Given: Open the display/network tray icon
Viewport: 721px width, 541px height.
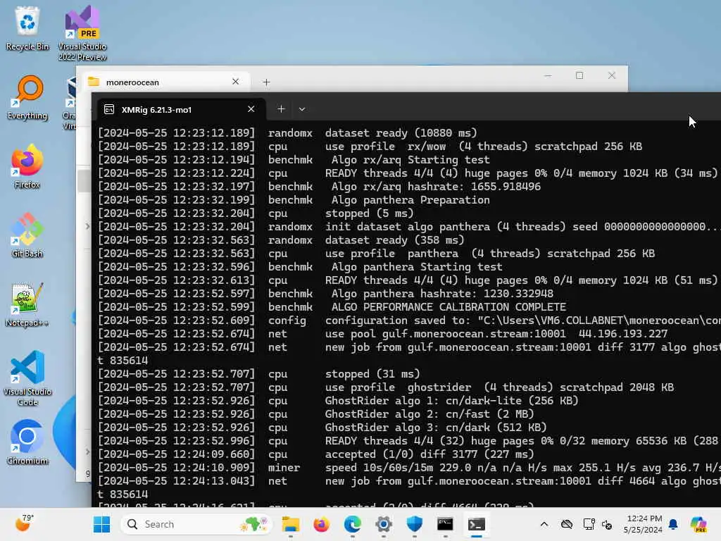Looking at the screenshot, I should coord(589,524).
